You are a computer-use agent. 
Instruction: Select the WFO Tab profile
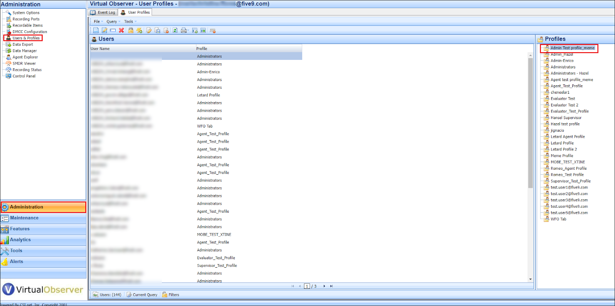[x=558, y=219]
